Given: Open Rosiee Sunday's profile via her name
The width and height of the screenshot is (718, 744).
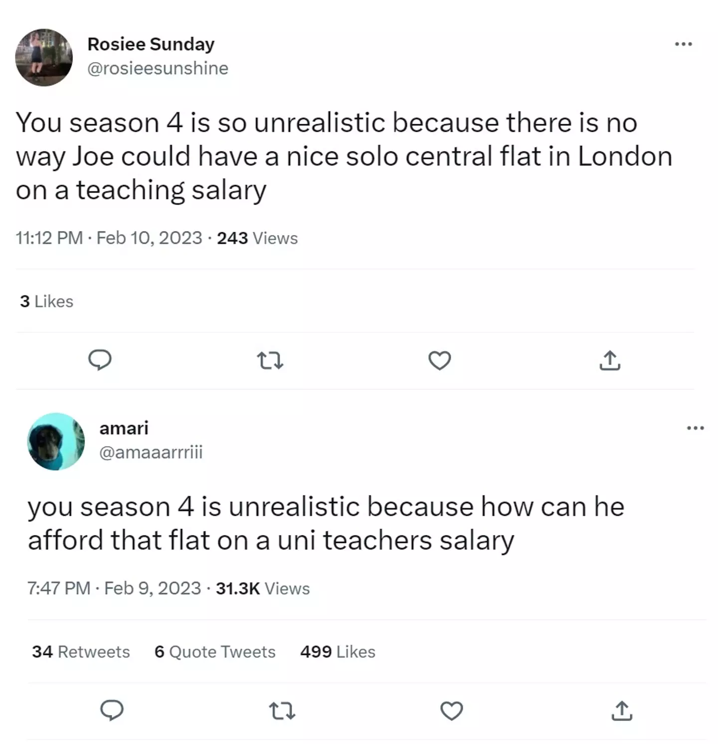Looking at the screenshot, I should (151, 44).
